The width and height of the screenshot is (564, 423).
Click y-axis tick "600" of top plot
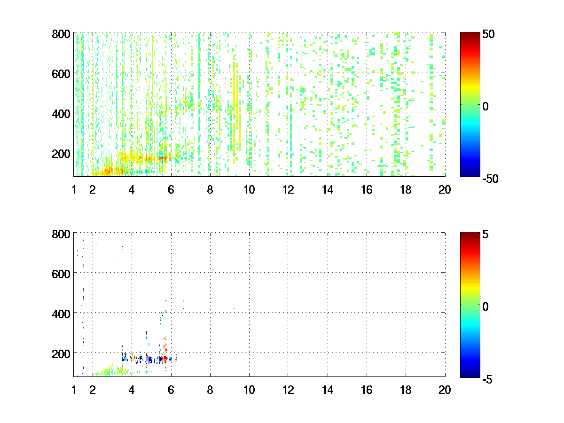pos(61,74)
